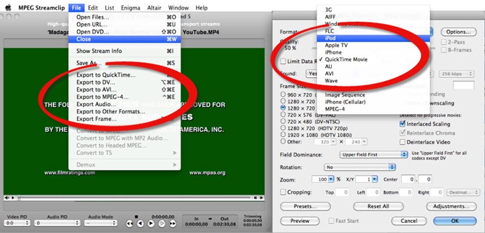
Task: Select 720 × 576 DV-PAL frame size
Action: click(283, 114)
